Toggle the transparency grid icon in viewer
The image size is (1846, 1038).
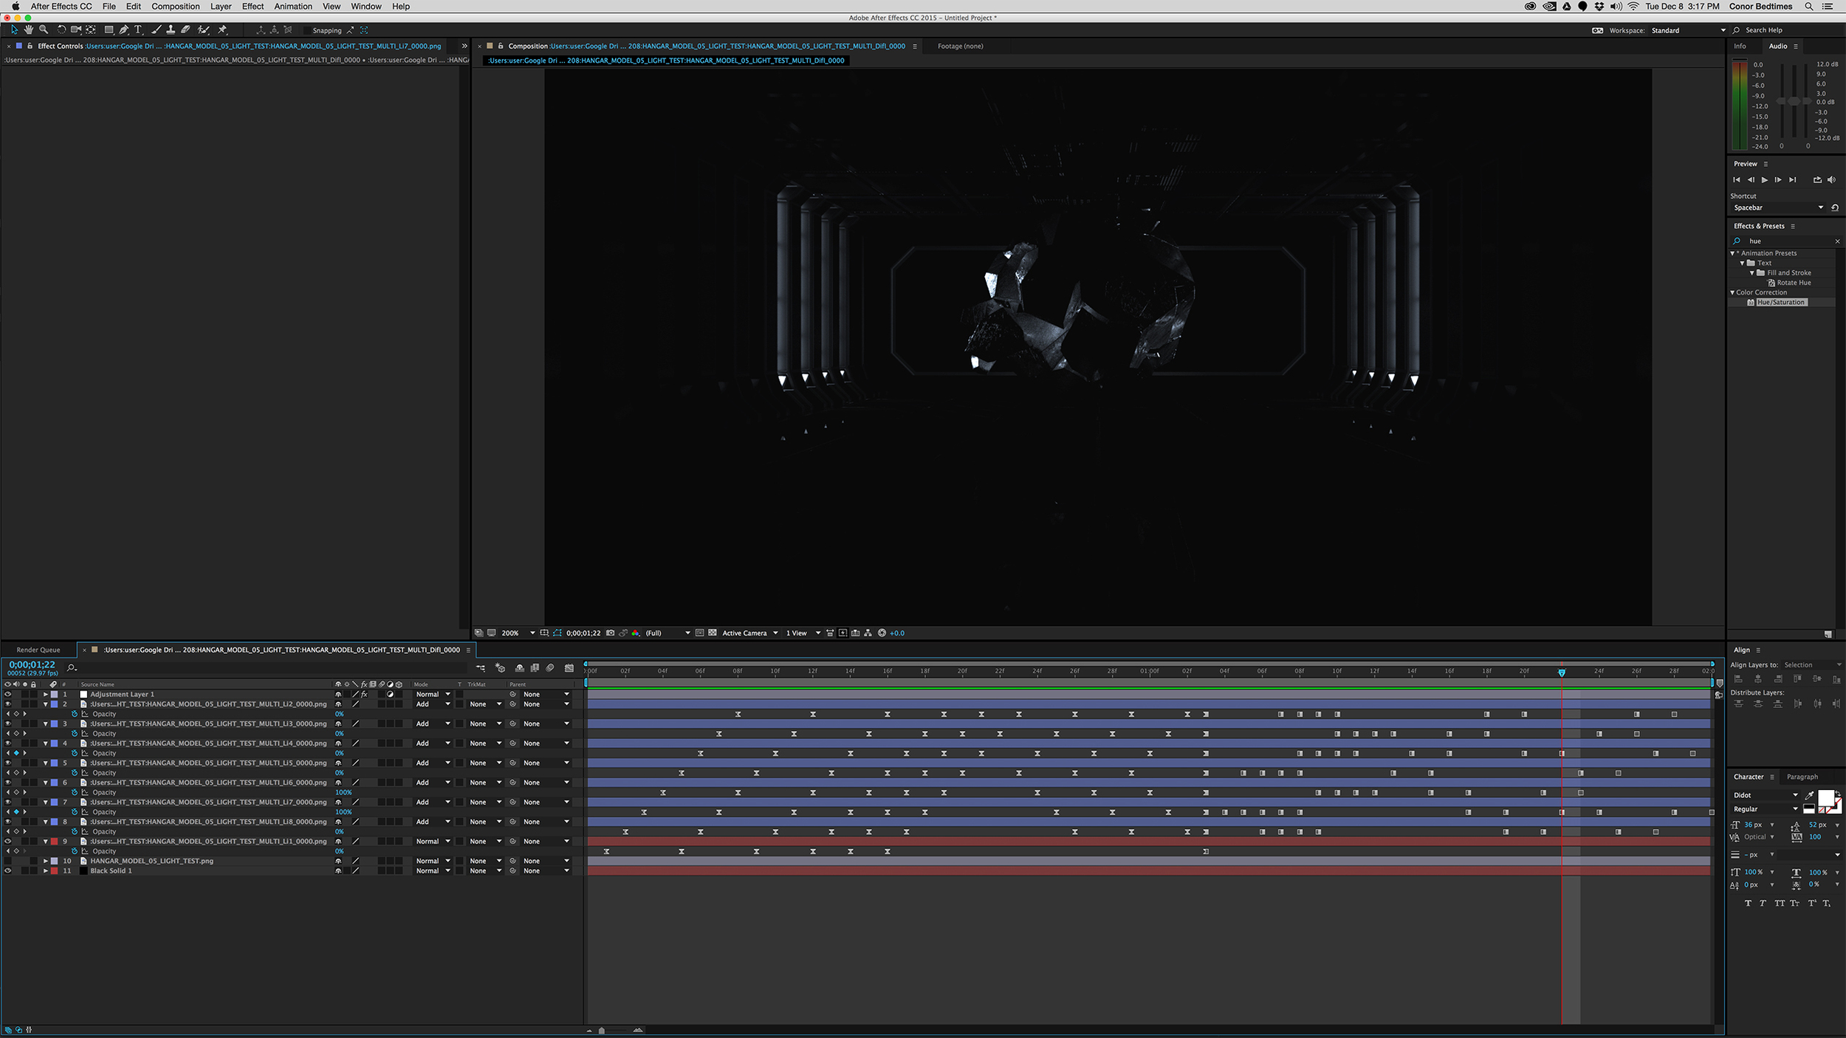coord(713,633)
